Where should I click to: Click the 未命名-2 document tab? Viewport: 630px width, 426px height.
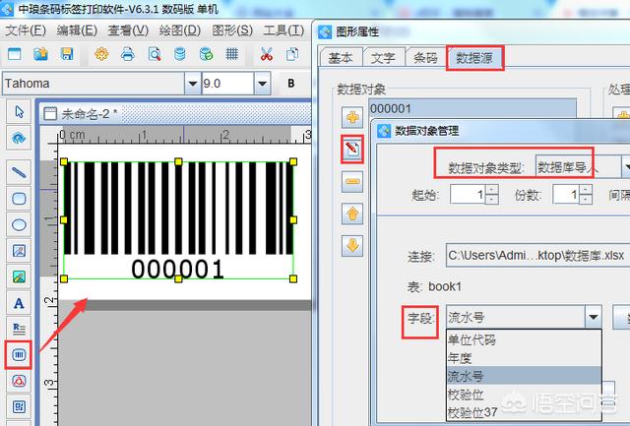tap(82, 113)
